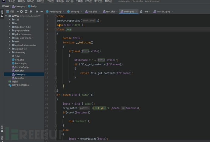This screenshot has height=142, width=210.
Task: Open the 编辑(E) menu
Action: coord(21,1)
